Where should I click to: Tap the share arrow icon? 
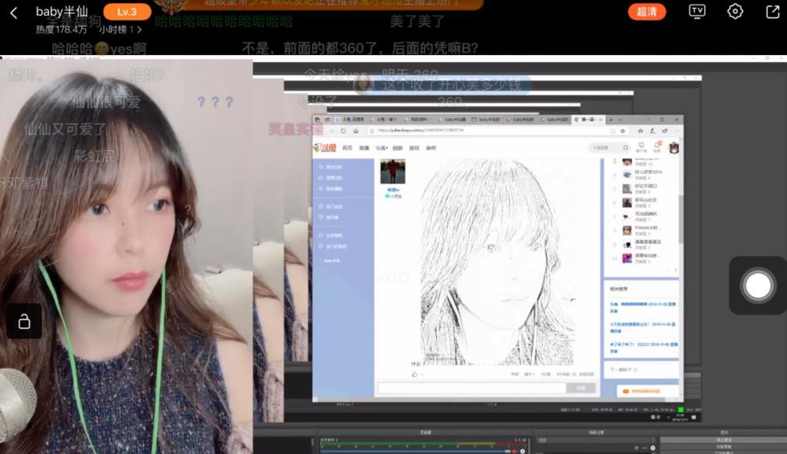coord(772,12)
